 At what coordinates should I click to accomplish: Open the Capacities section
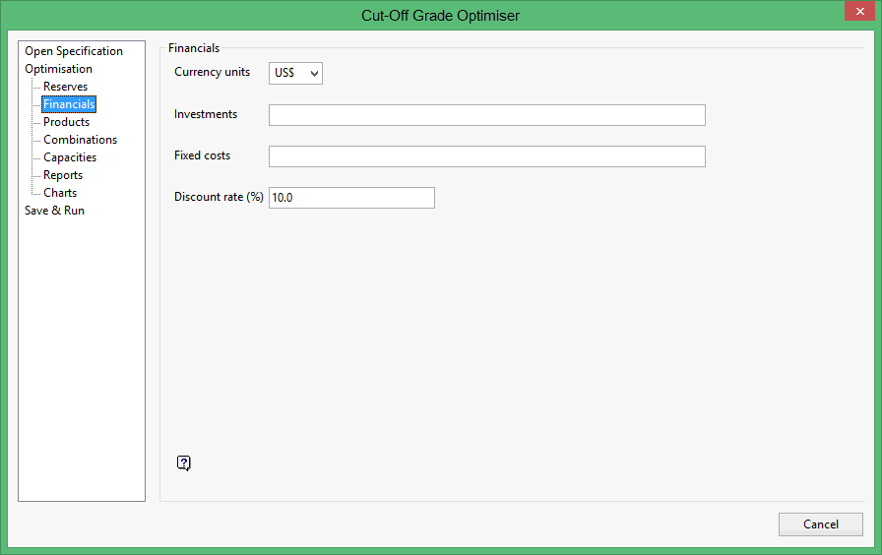click(x=70, y=157)
